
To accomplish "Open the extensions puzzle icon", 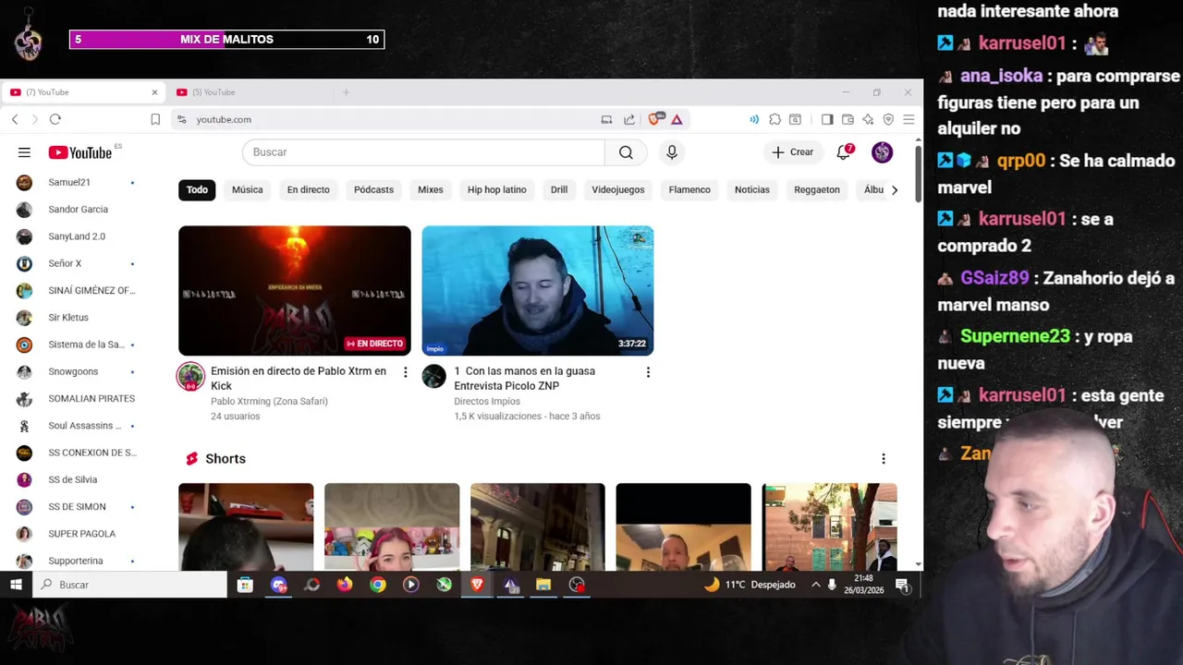I will point(775,119).
